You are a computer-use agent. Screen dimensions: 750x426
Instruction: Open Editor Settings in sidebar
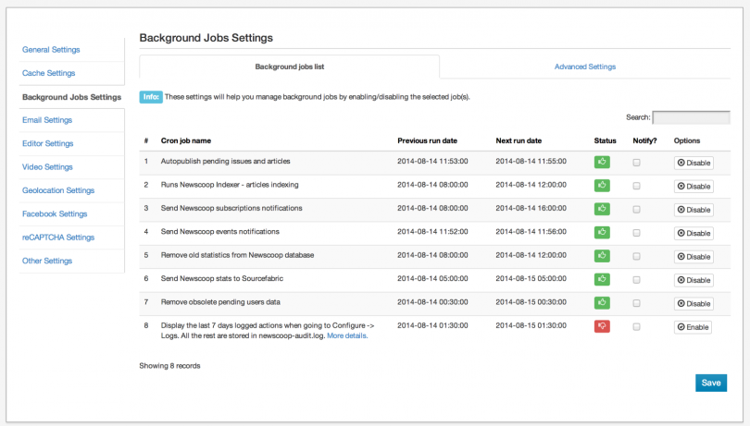[48, 143]
